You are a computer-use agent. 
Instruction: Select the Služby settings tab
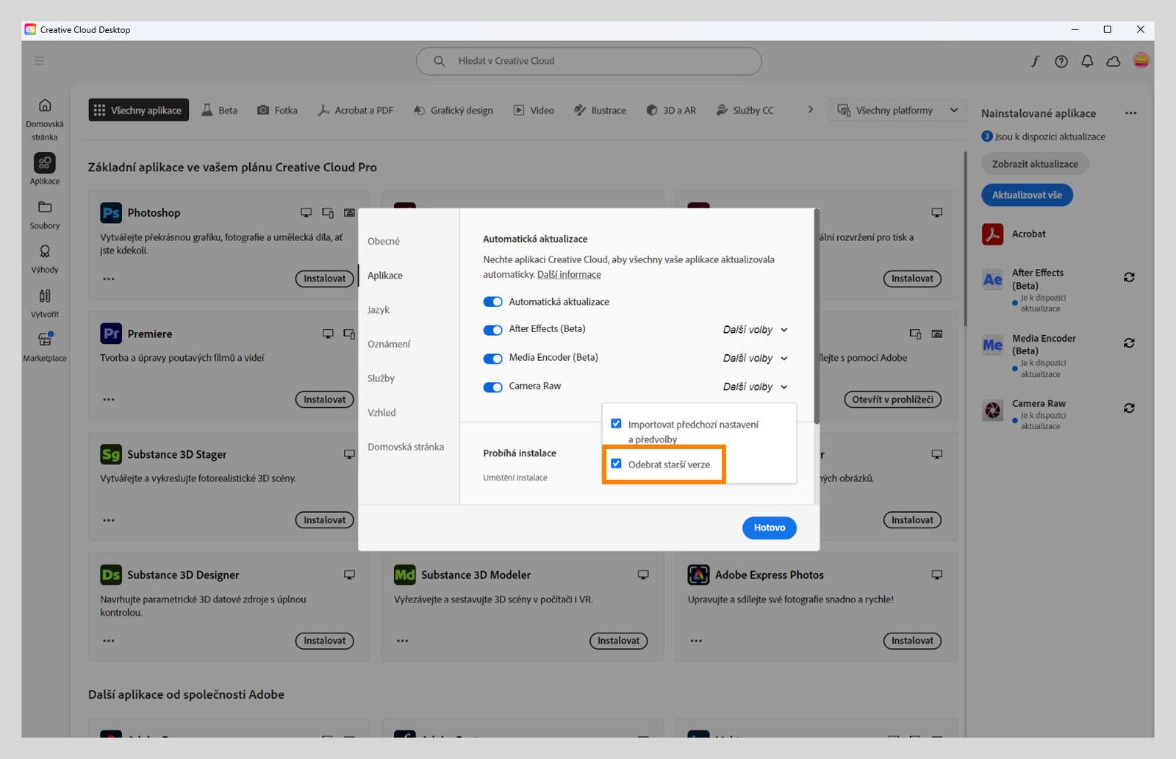click(x=381, y=378)
